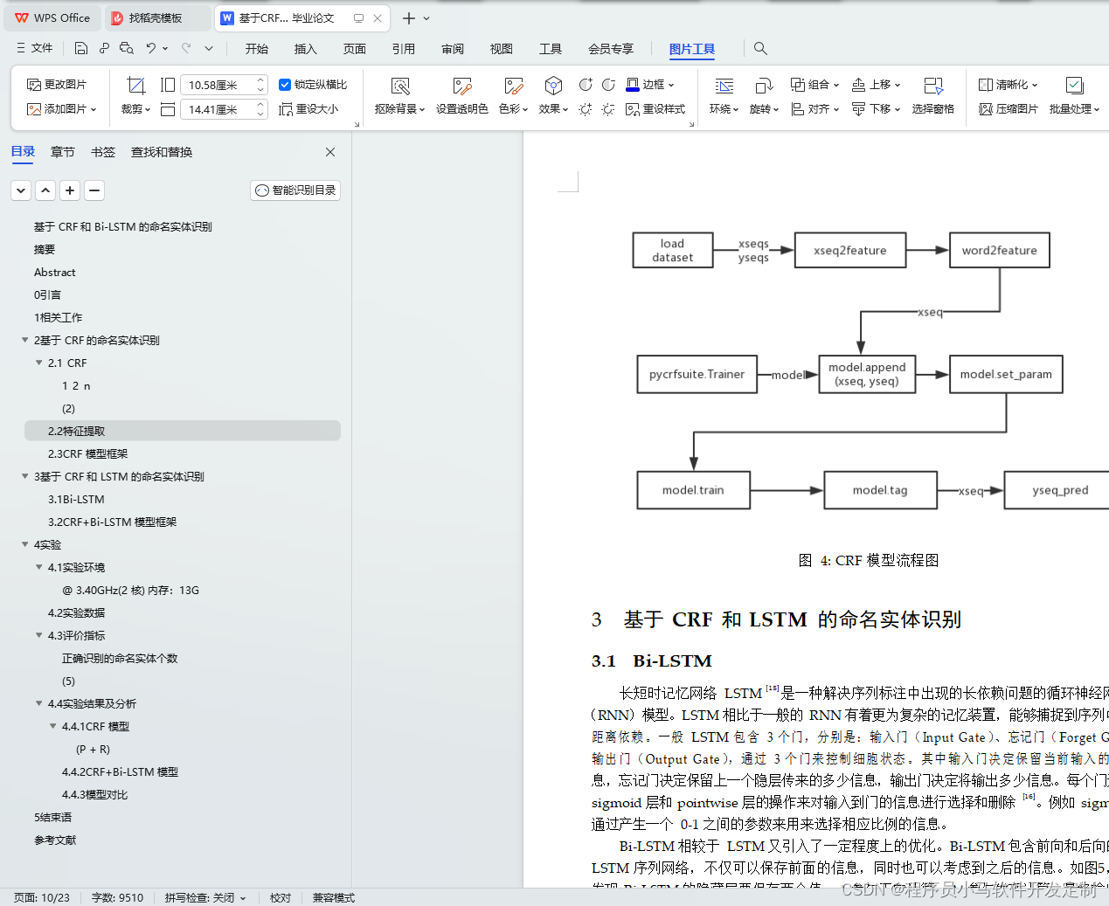Click the 裁剪 crop picture icon
The image size is (1109, 906).
[x=135, y=85]
